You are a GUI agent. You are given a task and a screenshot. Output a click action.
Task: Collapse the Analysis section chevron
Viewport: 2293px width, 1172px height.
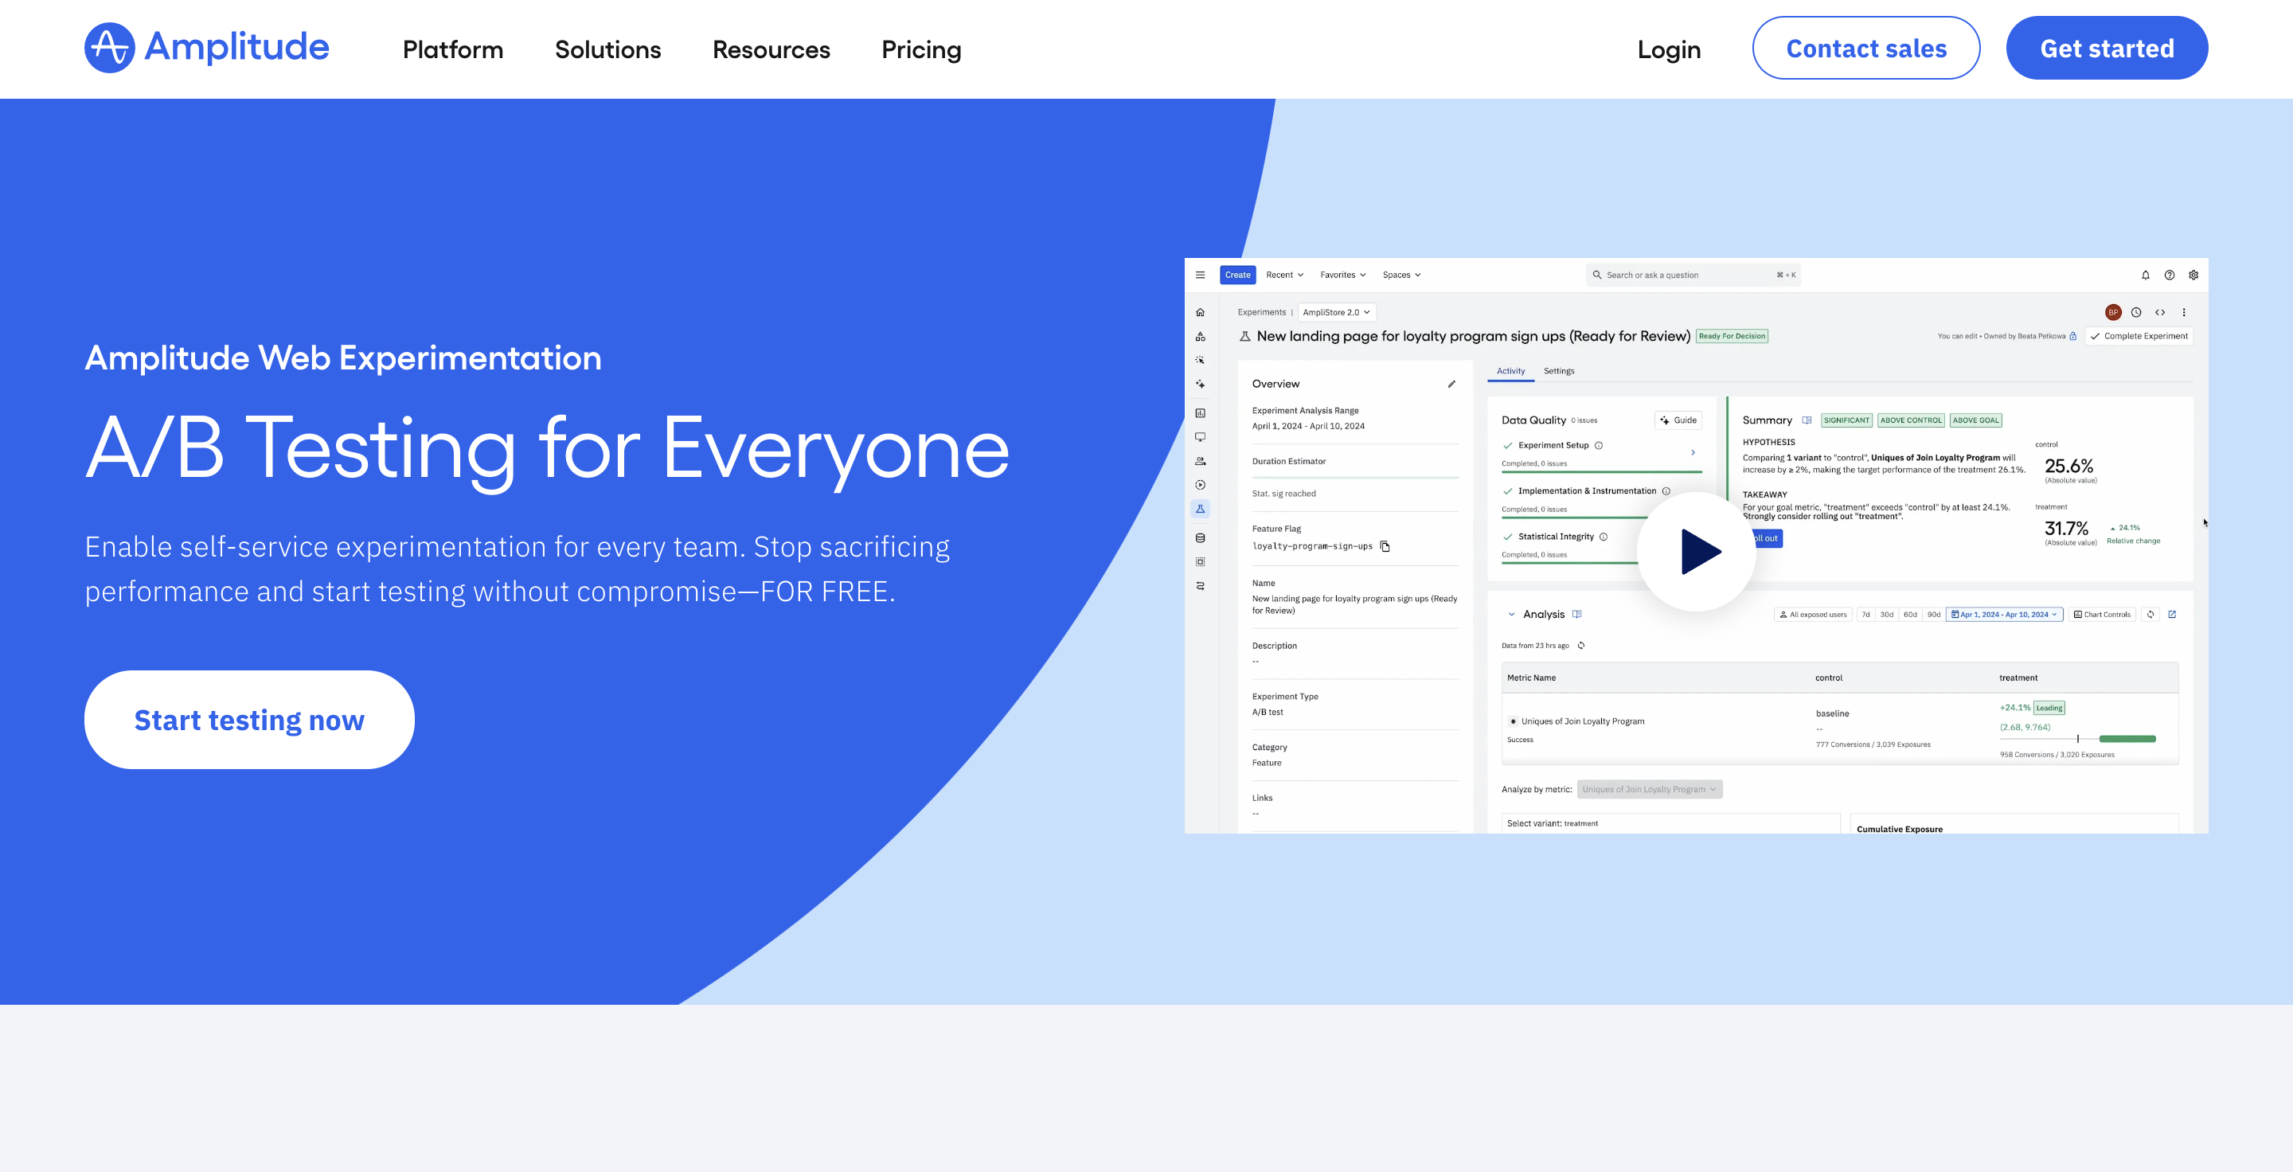click(x=1511, y=614)
